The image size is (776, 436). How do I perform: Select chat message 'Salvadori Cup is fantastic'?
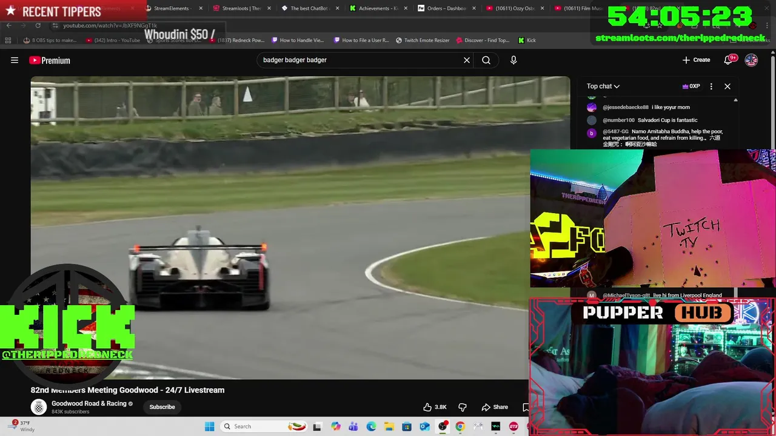(x=667, y=120)
